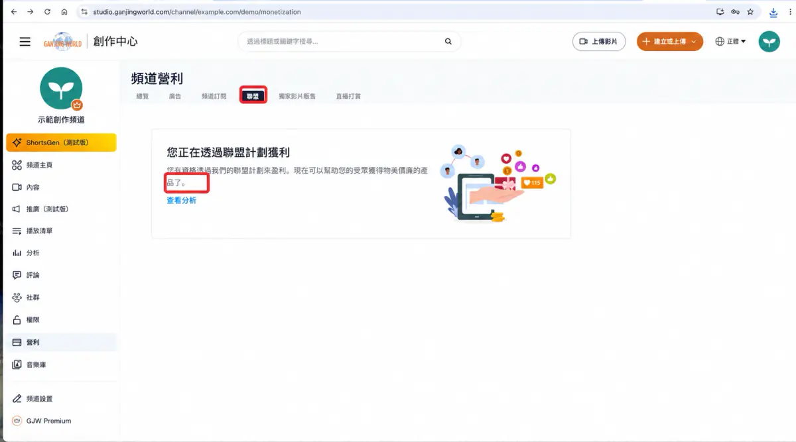
Task: Click the site info icon beside URL
Action: point(84,12)
